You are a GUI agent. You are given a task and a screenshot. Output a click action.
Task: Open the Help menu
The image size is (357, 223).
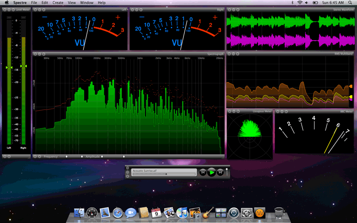point(102,3)
